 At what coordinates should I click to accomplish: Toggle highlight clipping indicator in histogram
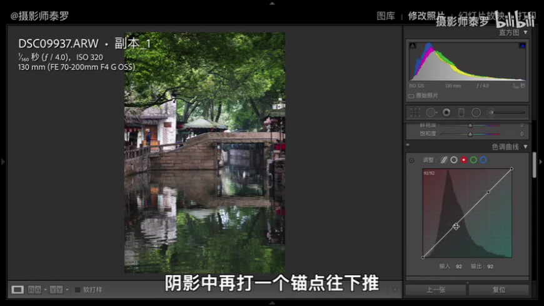[x=522, y=46]
